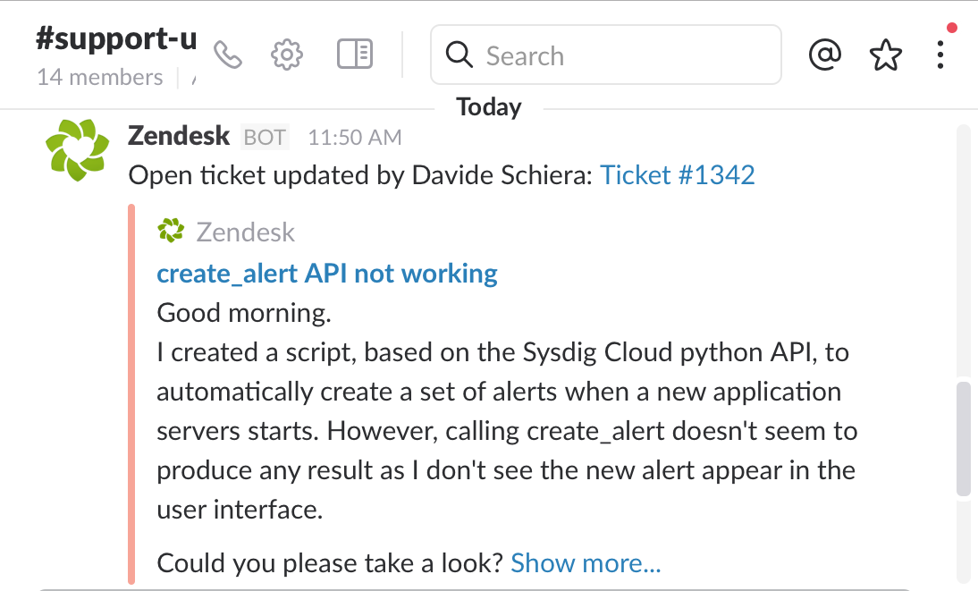Toggle the channel details pane icon
The height and width of the screenshot is (591, 978).
pos(355,54)
